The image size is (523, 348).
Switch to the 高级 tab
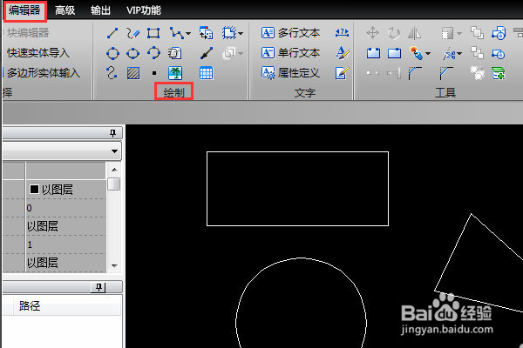pos(65,10)
